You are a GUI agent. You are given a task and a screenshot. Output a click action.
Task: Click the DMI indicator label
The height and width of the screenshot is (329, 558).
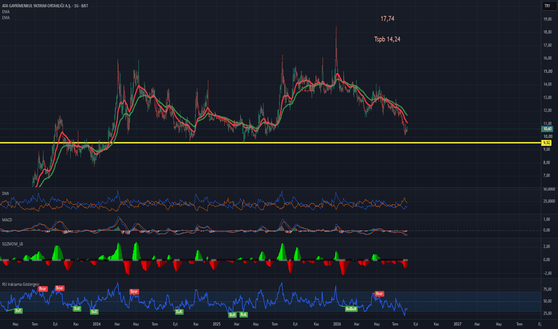[x=5, y=193]
